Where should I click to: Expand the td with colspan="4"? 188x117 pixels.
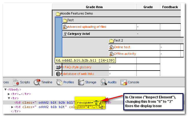click(x=12, y=107)
